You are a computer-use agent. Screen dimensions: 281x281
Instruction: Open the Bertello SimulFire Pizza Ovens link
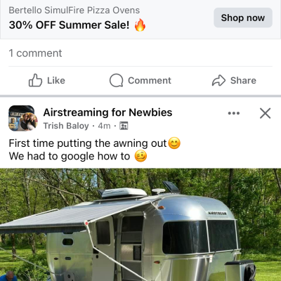coord(74,11)
